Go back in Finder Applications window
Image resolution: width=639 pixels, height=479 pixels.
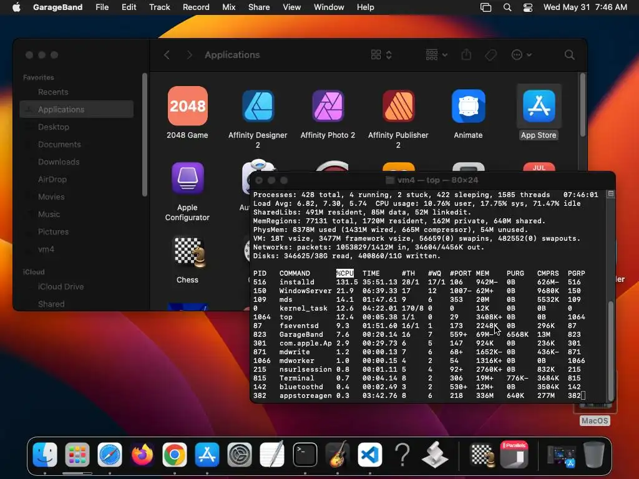pos(167,55)
